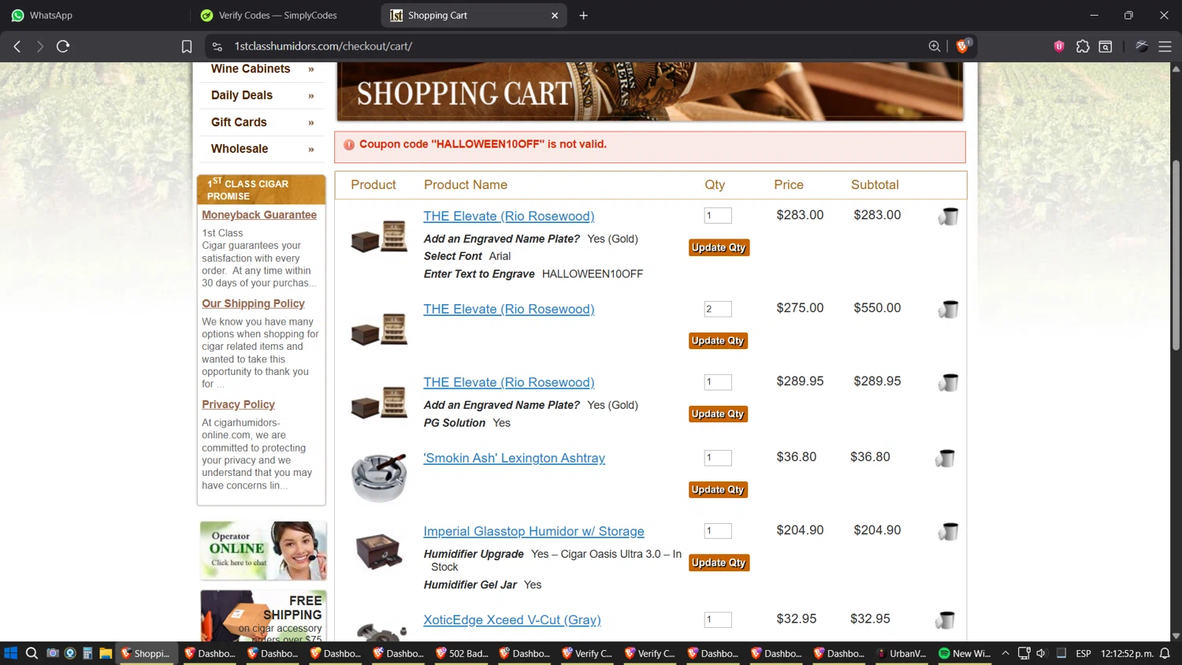Reload the current page
The height and width of the screenshot is (665, 1182).
tap(63, 46)
